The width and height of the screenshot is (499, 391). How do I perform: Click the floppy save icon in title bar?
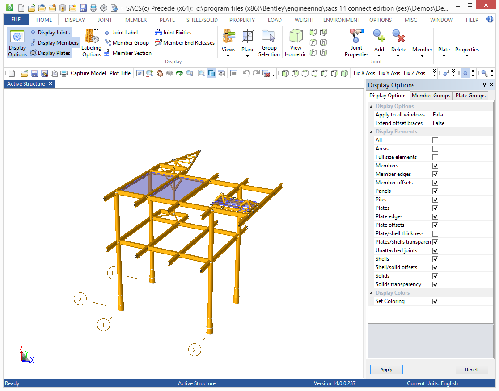83,8
